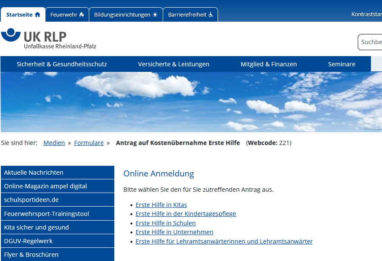
Task: Click the UK RLP logo
Action: coord(49,39)
